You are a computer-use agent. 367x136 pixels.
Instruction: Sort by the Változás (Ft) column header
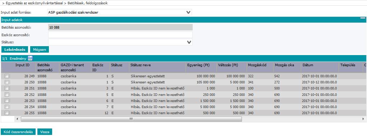coord(228,65)
